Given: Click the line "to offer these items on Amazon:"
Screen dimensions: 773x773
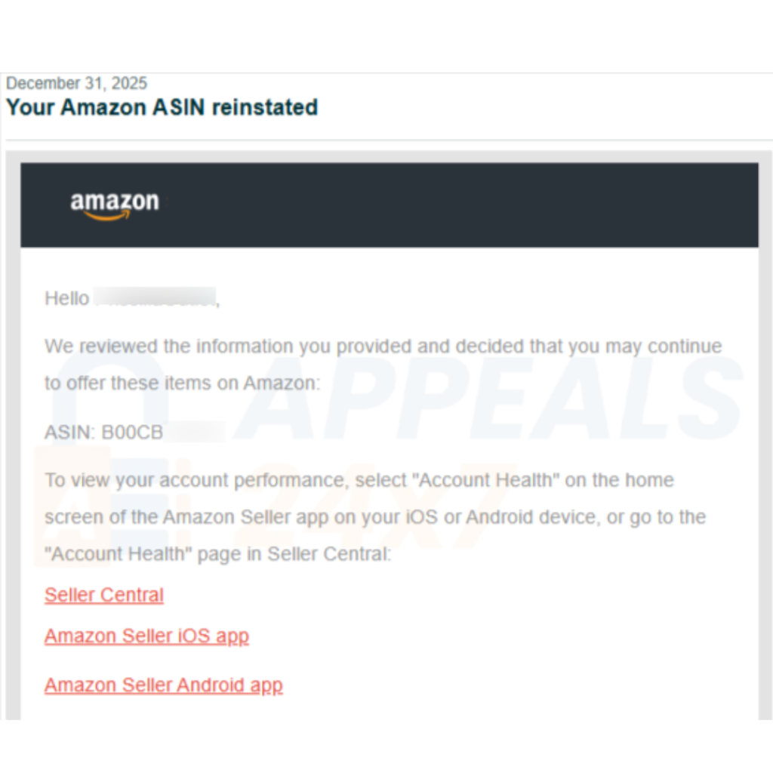Looking at the screenshot, I should pos(182,383).
